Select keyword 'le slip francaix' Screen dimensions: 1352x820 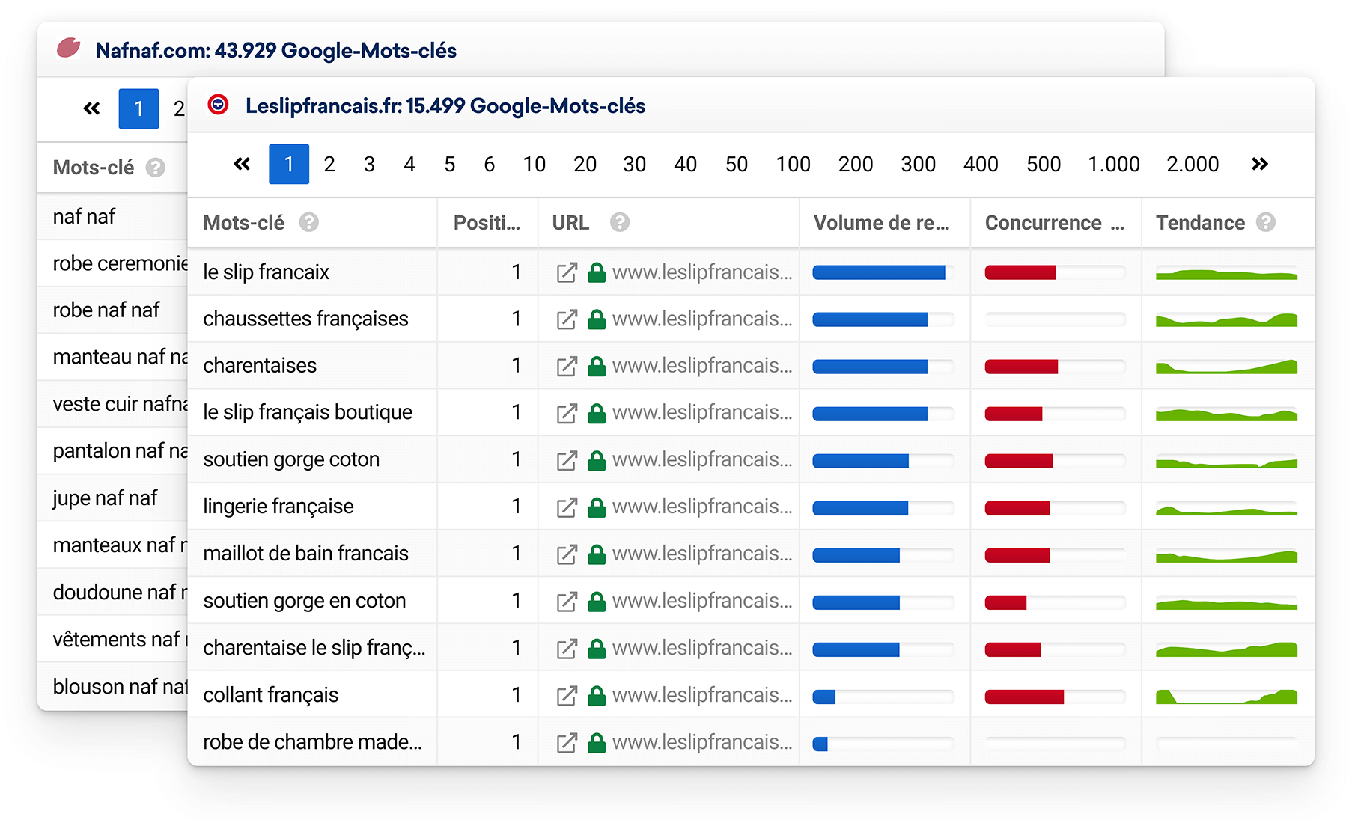pos(267,272)
